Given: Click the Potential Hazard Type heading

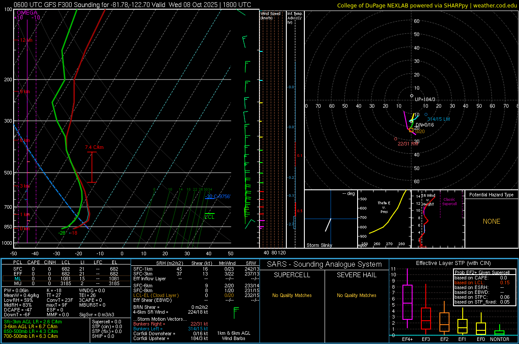Looking at the screenshot, I should point(492,195).
